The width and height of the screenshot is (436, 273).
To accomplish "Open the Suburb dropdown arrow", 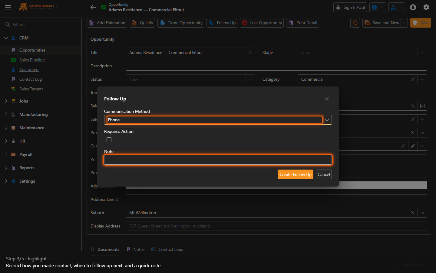I will [x=422, y=213].
